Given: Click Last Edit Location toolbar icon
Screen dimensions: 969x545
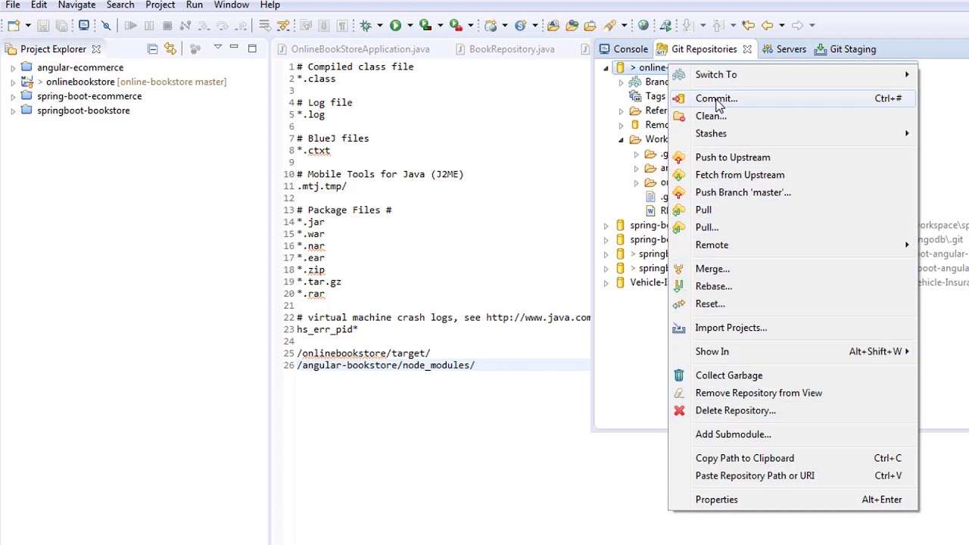Looking at the screenshot, I should (x=748, y=26).
